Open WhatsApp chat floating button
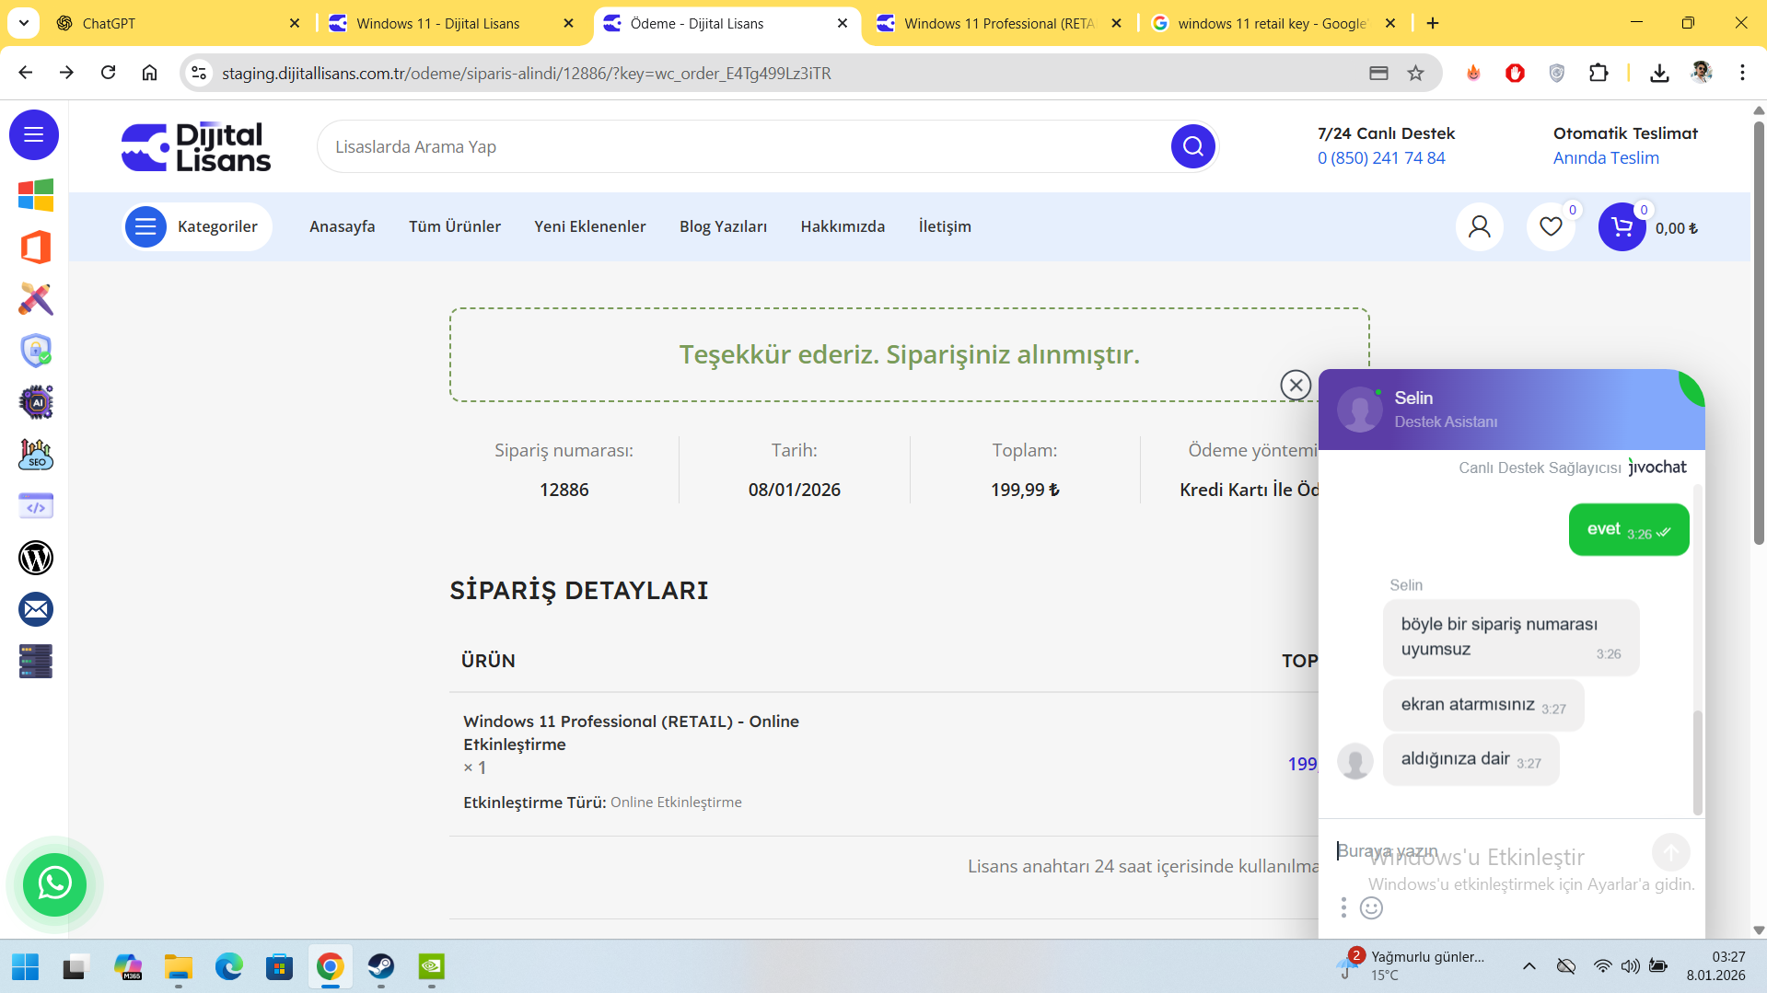 pyautogui.click(x=54, y=884)
